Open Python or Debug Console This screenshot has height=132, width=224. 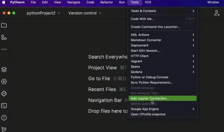pos(163,77)
